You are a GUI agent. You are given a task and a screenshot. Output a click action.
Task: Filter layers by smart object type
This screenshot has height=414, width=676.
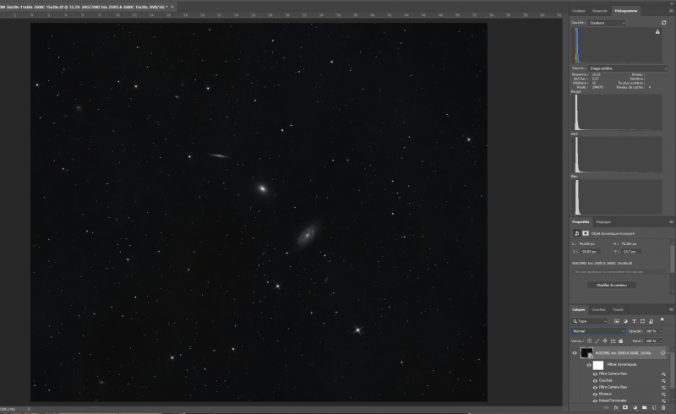pyautogui.click(x=651, y=321)
